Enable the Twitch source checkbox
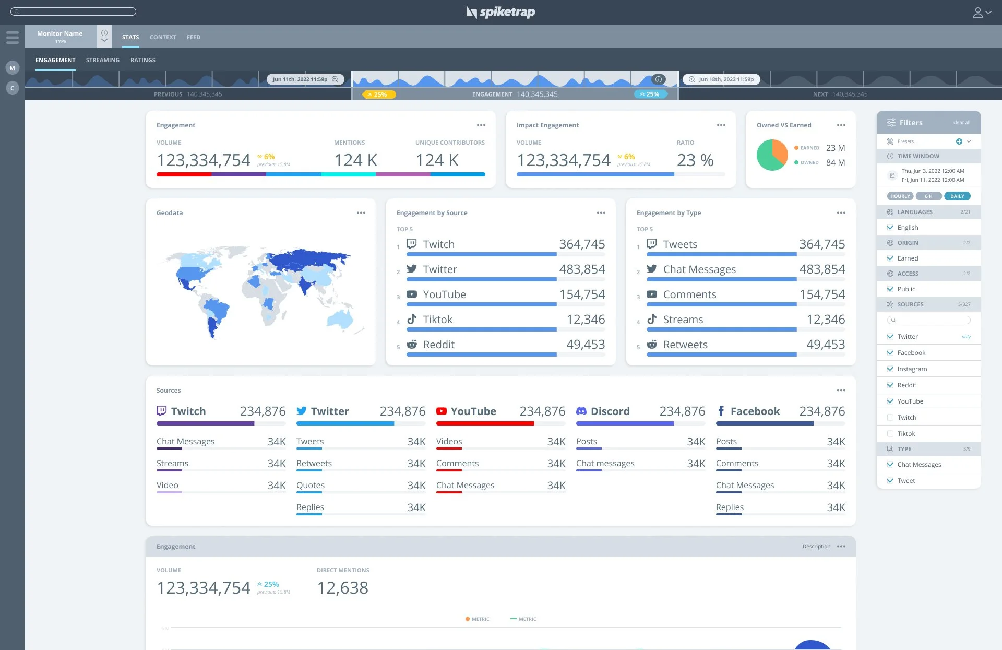Viewport: 1002px width, 650px height. [890, 418]
